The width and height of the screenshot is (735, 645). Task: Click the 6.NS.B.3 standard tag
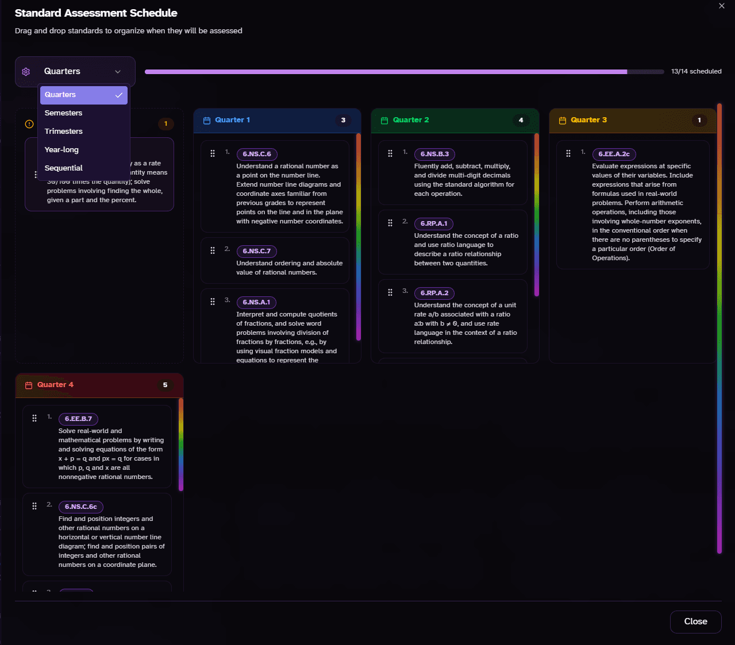435,154
